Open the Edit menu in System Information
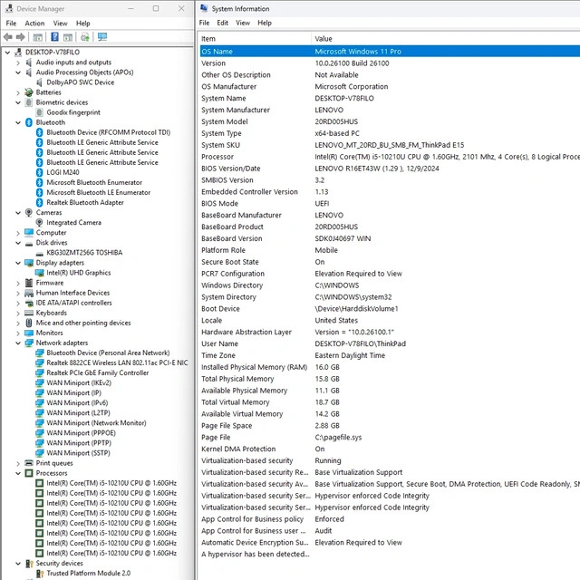Image resolution: width=580 pixels, height=580 pixels. (x=223, y=23)
